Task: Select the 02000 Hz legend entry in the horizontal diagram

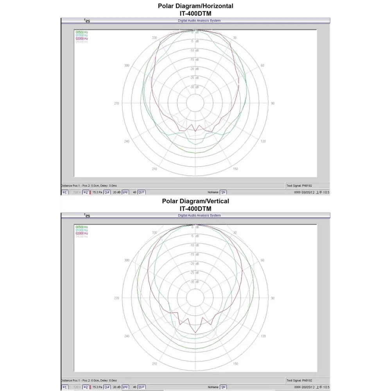Action: [x=82, y=39]
